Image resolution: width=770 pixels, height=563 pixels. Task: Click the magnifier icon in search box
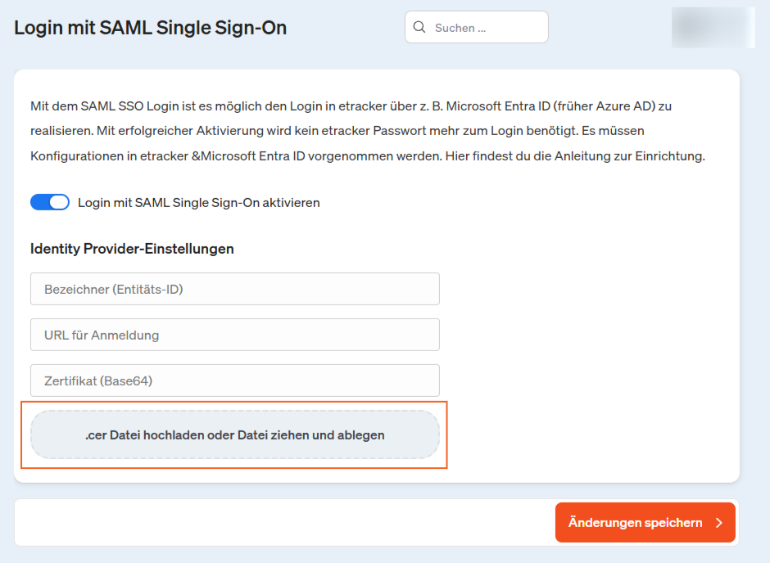pyautogui.click(x=419, y=28)
